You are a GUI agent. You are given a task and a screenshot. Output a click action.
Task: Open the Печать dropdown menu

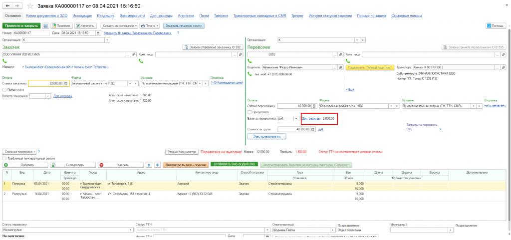click(150, 26)
